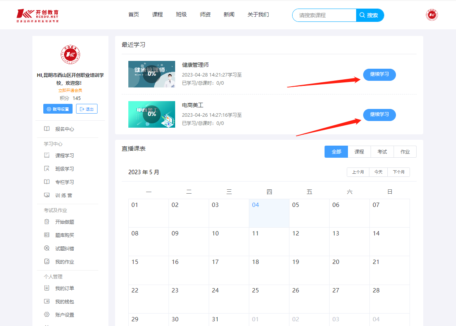Viewport: 456px width, 326px height.
Task: Continue learning the 健康管理师 course
Action: [379, 75]
